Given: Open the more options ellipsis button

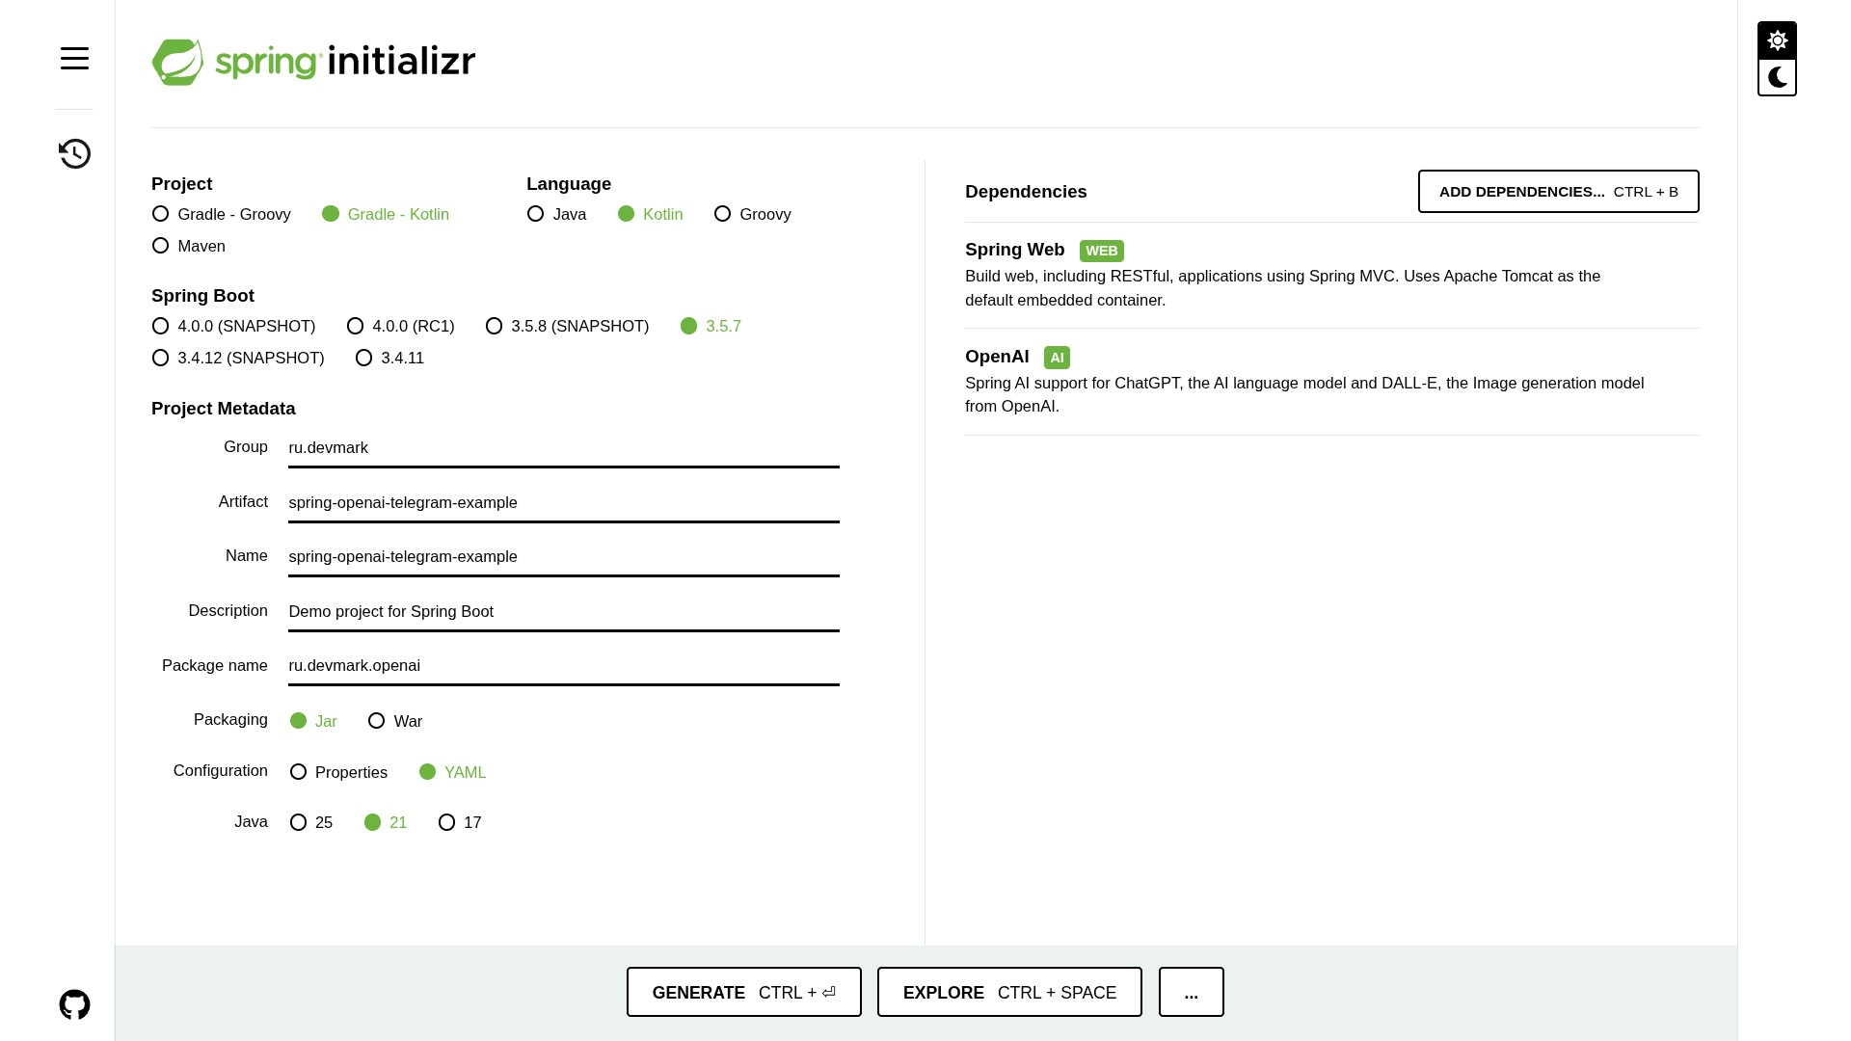Looking at the screenshot, I should (1191, 992).
